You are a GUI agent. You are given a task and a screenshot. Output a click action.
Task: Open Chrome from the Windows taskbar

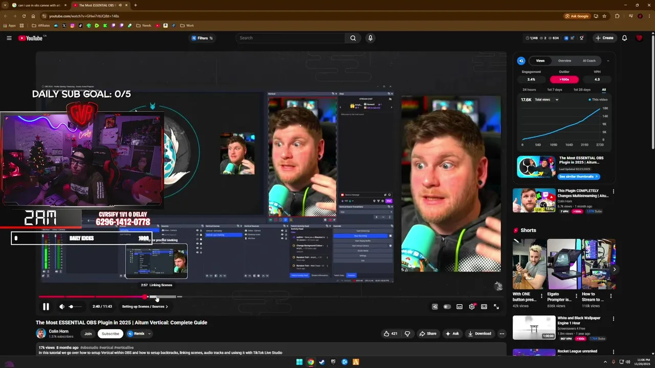(x=311, y=362)
